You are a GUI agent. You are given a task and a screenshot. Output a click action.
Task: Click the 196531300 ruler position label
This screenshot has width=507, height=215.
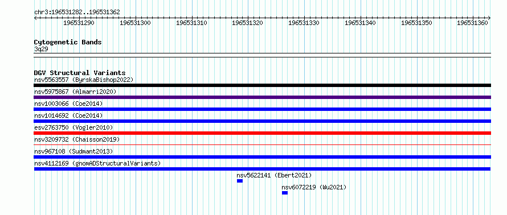tap(135, 23)
